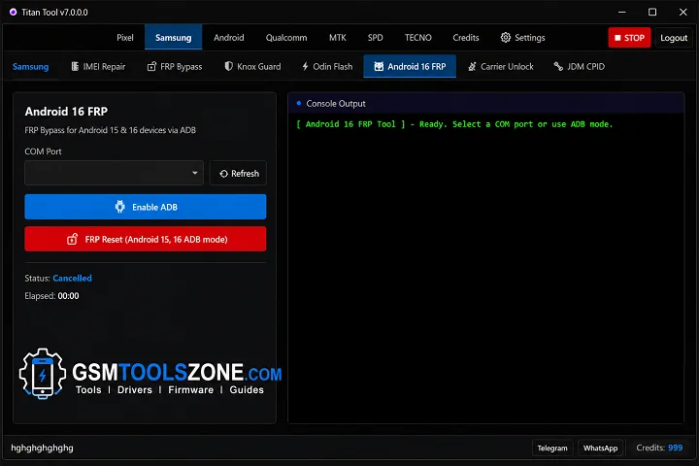
Task: Open the WhatsApp link button
Action: [x=601, y=448]
